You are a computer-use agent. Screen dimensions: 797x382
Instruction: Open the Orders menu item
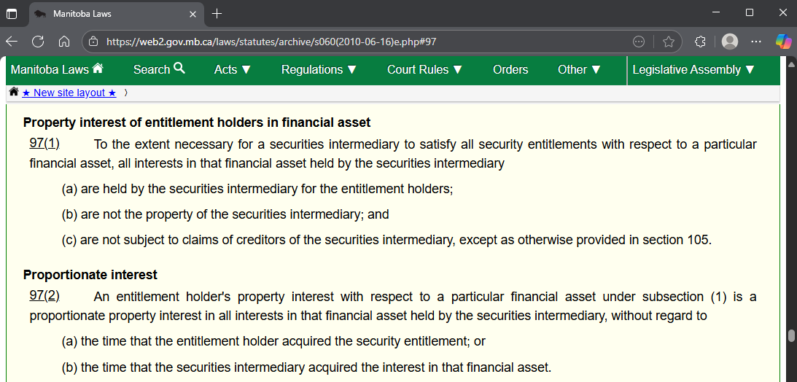(510, 70)
